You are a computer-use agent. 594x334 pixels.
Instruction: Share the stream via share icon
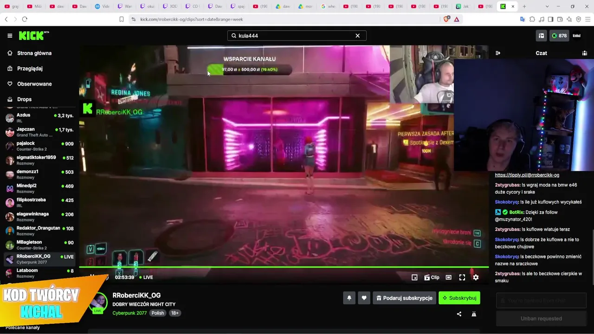[459, 314]
